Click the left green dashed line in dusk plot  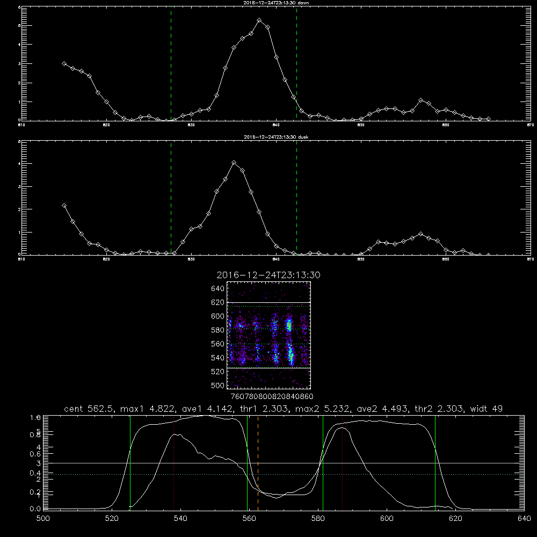coord(171,198)
